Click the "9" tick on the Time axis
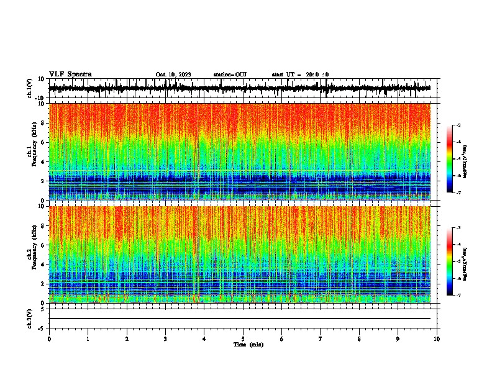Viewport: 492px width, 380px height. click(x=398, y=339)
